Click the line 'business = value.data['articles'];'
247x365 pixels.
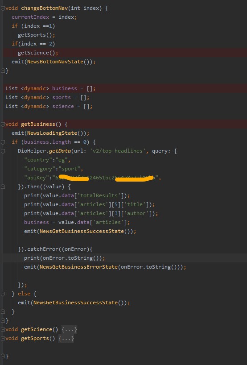point(77,222)
